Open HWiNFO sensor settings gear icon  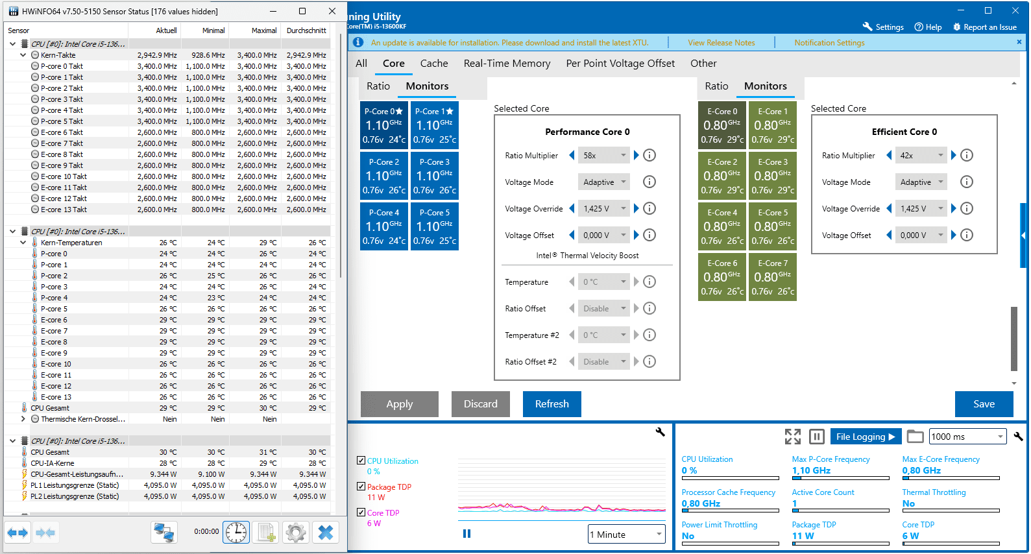click(296, 533)
